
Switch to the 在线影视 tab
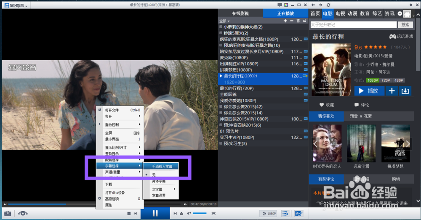pos(240,13)
